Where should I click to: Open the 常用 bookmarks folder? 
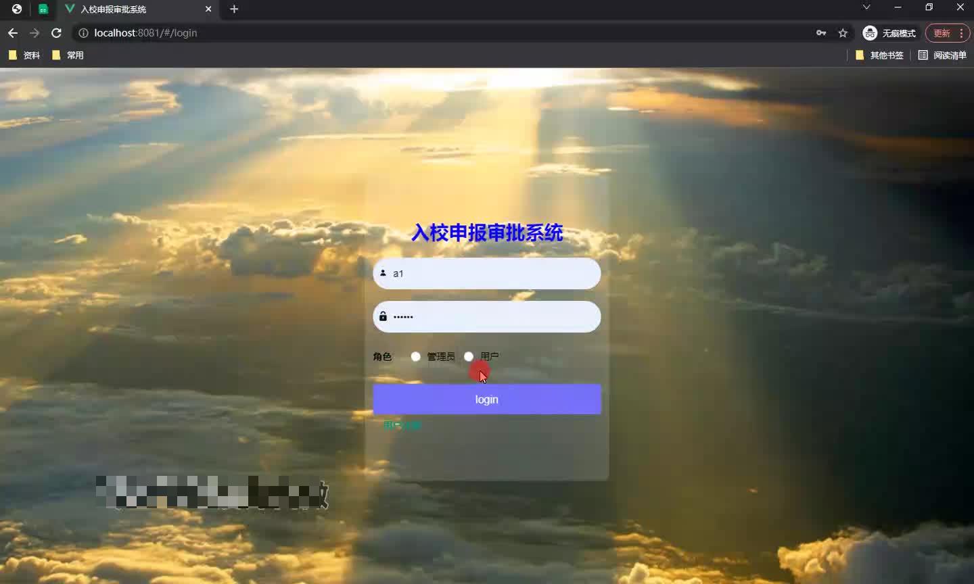pyautogui.click(x=68, y=55)
